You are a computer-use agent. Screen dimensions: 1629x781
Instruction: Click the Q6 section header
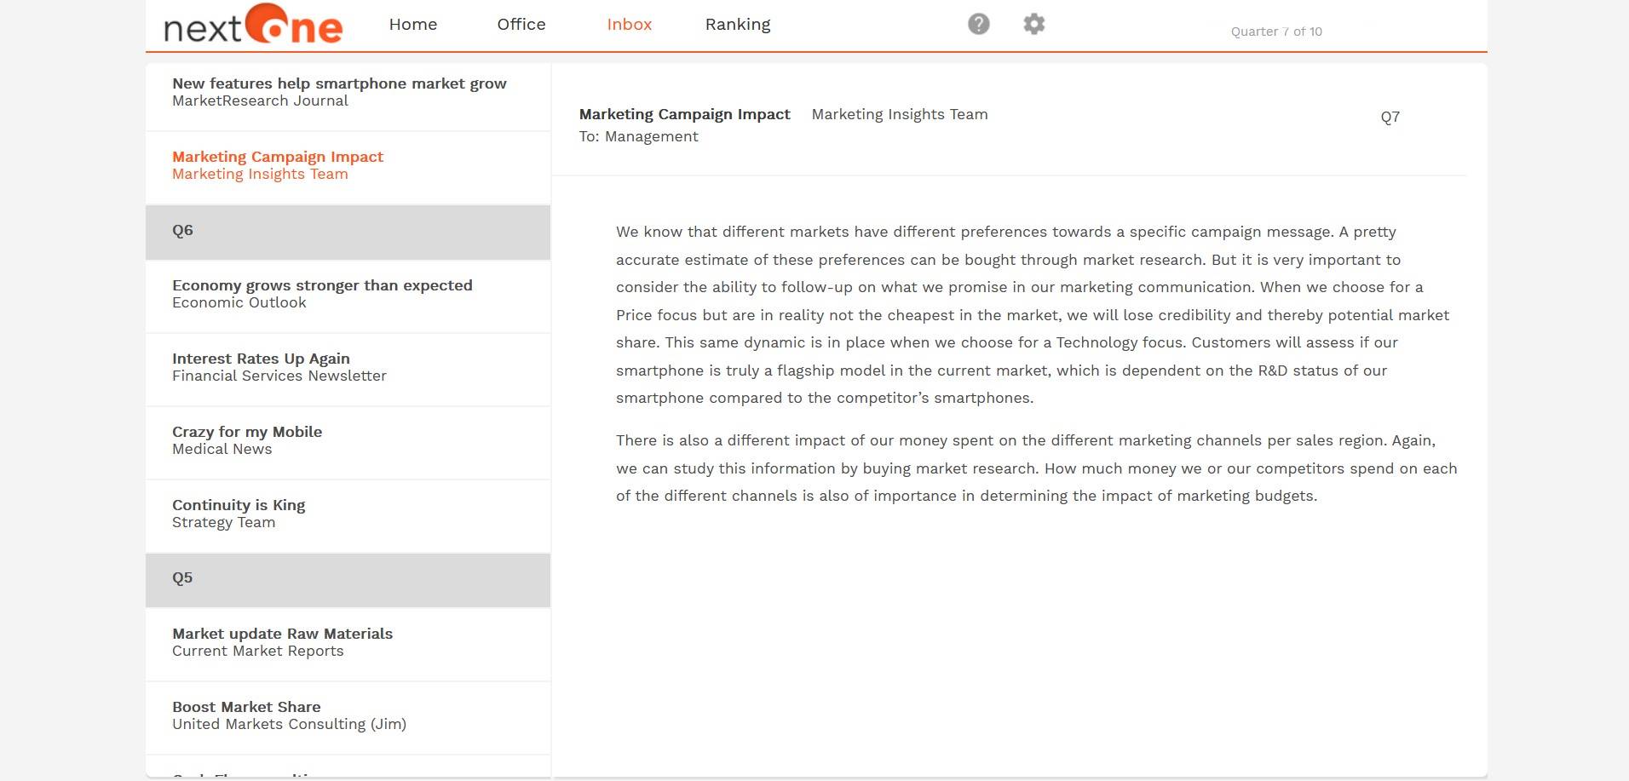point(348,232)
